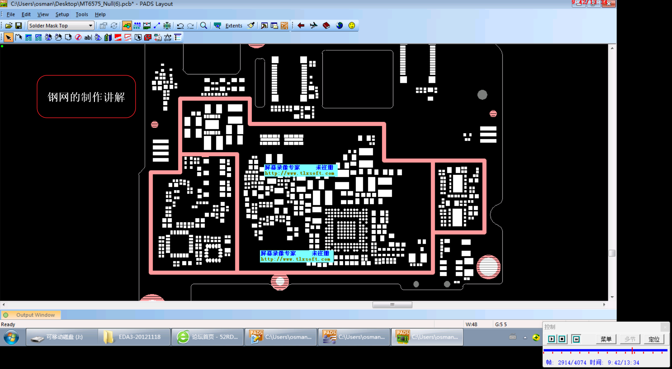
Task: Select the Zoom magnifier tool
Action: [x=204, y=26]
